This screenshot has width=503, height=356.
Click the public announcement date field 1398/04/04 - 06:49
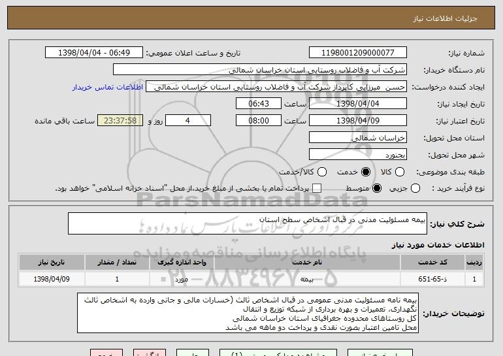point(94,53)
